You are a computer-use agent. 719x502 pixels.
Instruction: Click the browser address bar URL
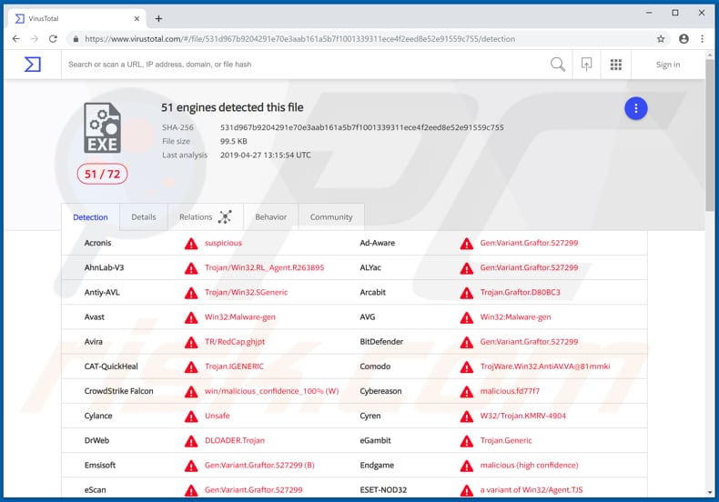click(x=300, y=39)
